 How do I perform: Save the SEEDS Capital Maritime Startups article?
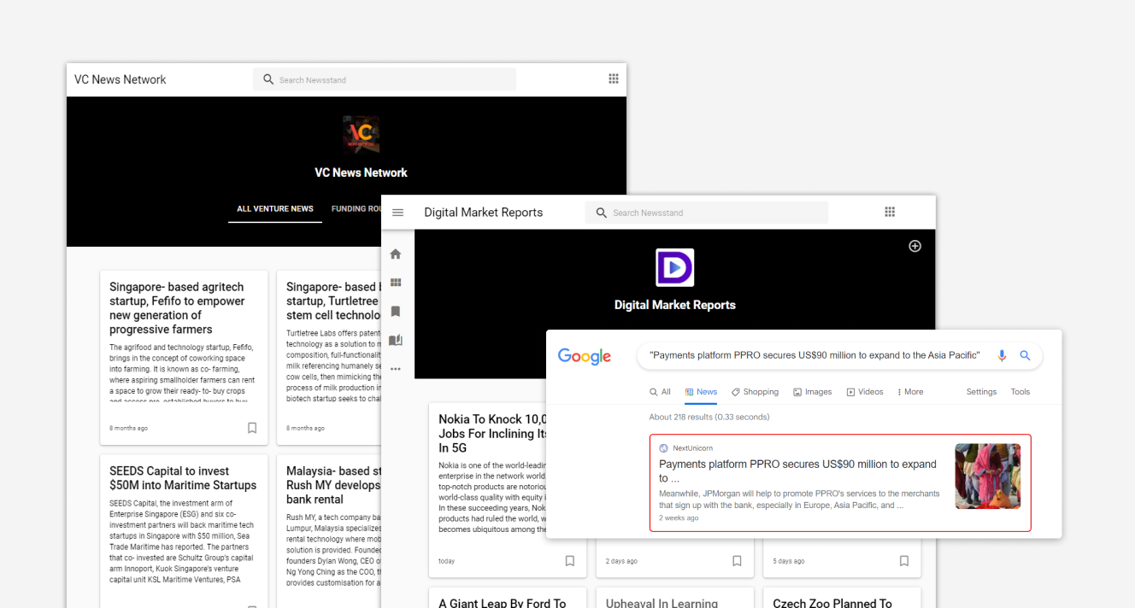coord(251,606)
